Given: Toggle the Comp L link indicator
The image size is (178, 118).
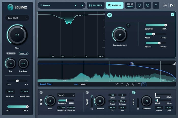Looking at the screenshot, I should pyautogui.click(x=92, y=96).
